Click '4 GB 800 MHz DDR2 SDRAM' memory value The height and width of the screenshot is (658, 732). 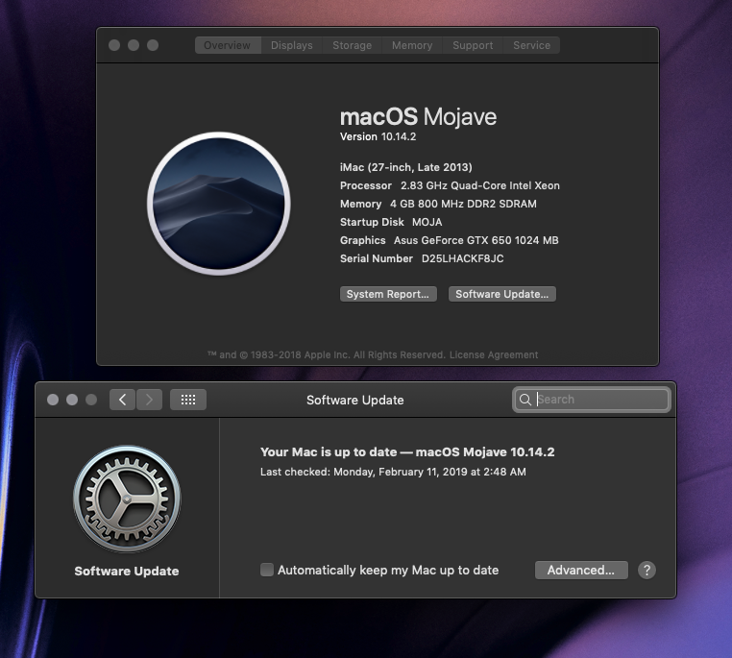click(463, 204)
